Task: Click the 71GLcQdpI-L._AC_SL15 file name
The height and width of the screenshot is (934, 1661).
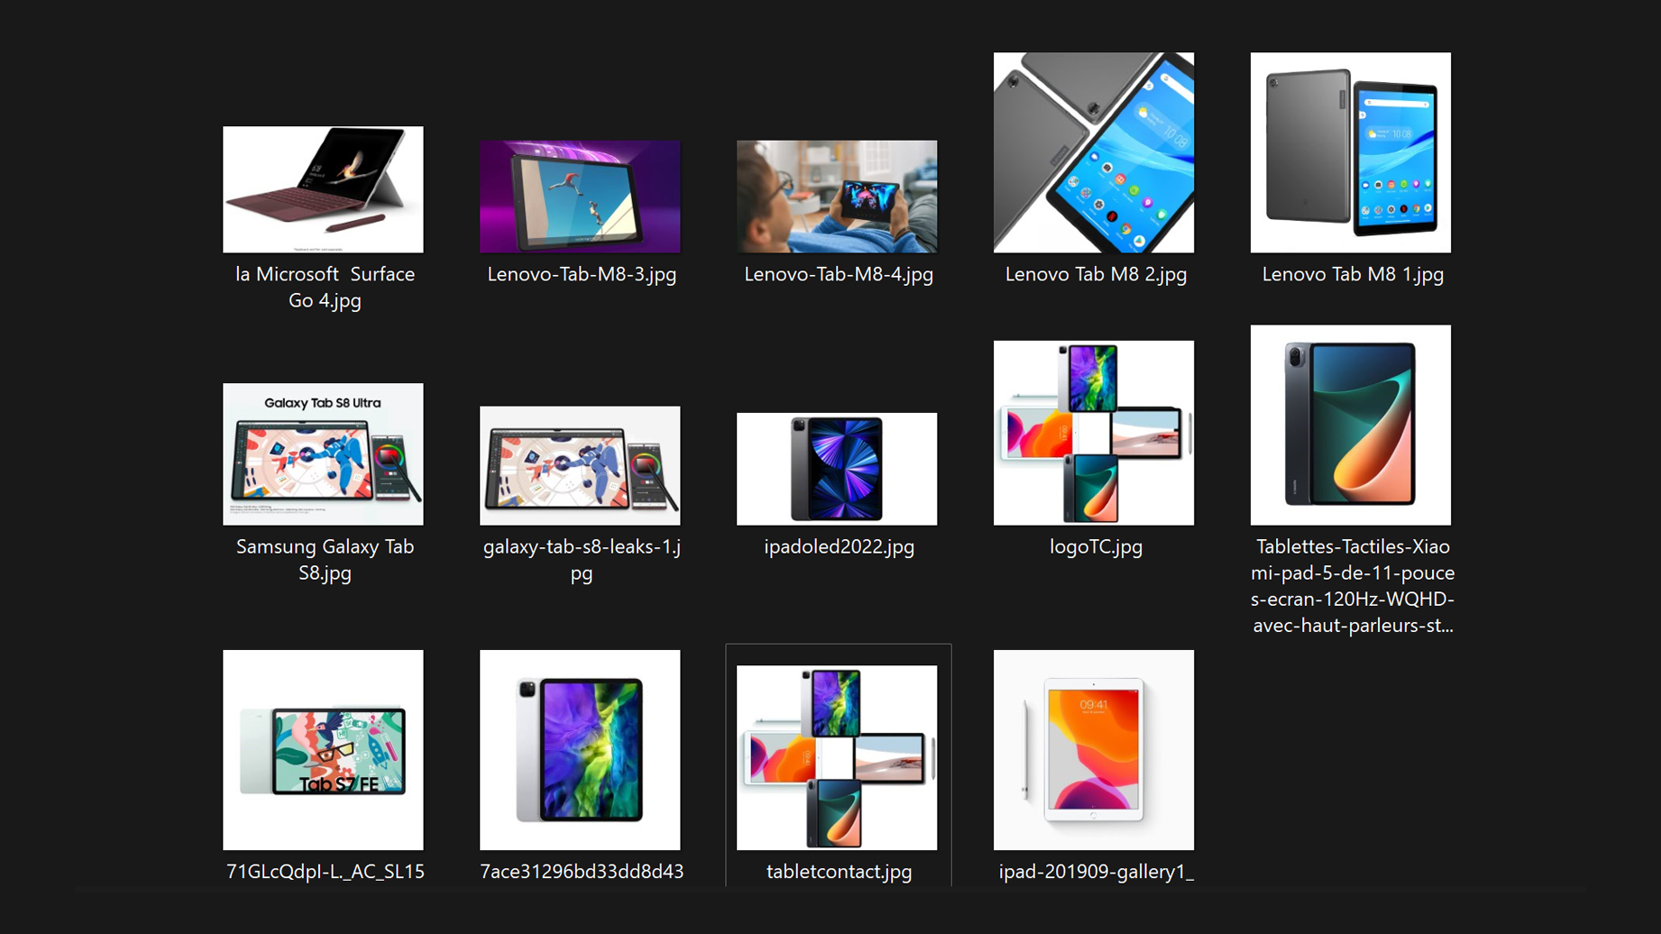Action: [x=325, y=871]
